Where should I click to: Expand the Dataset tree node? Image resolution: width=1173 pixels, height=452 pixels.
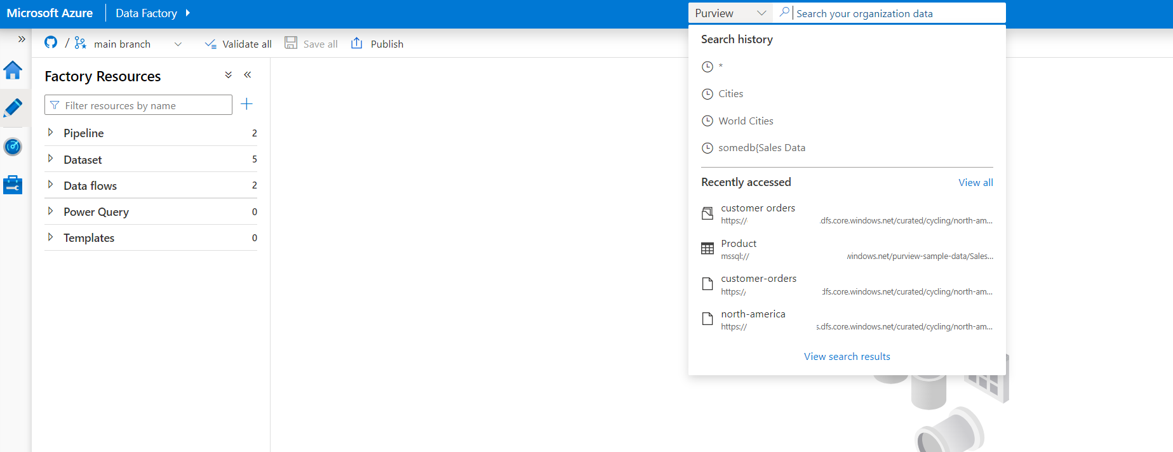pos(51,159)
